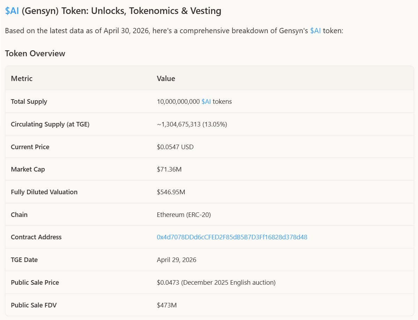The height and width of the screenshot is (320, 418).
Task: Click the Ethereum (ERC-20) chain value
Action: pos(184,214)
